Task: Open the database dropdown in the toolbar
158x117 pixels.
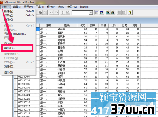Action: pos(91,13)
